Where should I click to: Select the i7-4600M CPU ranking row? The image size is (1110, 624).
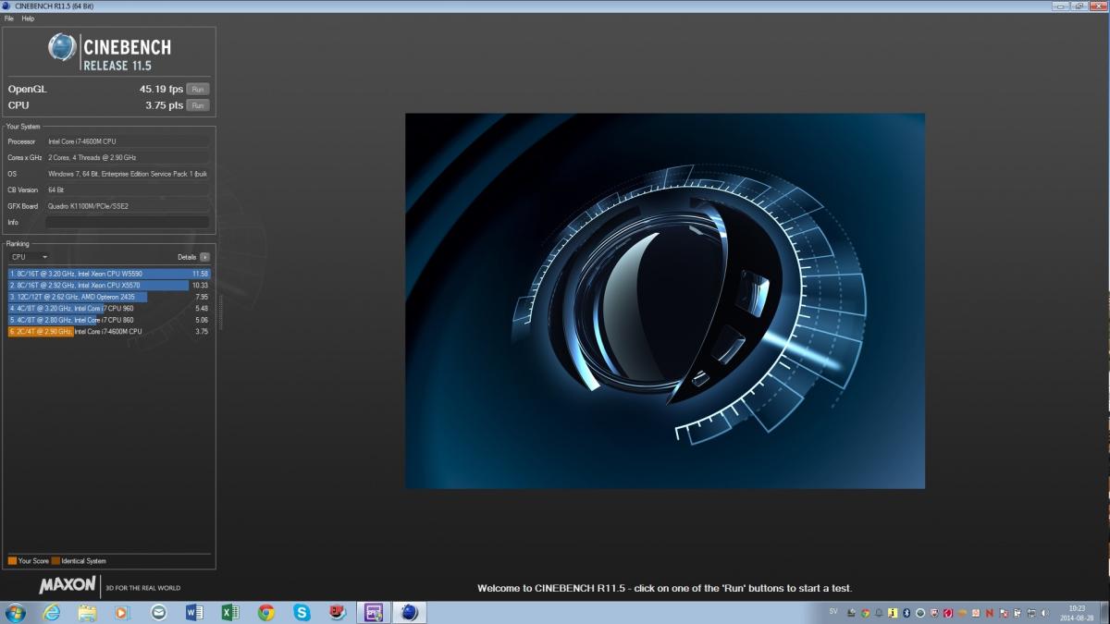point(109,331)
